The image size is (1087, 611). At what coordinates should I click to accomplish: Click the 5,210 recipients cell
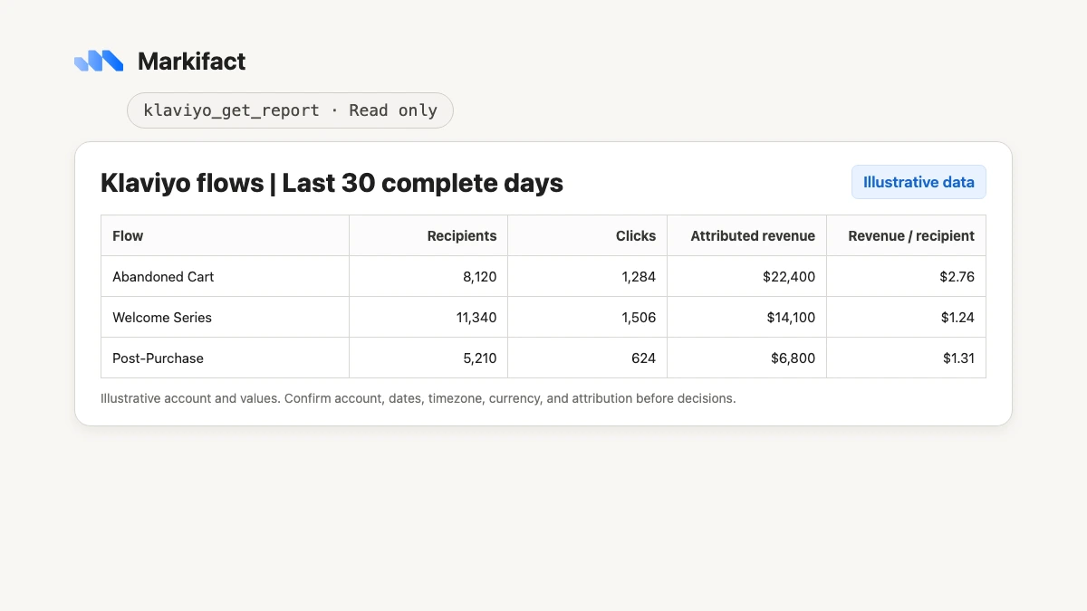[x=428, y=358]
